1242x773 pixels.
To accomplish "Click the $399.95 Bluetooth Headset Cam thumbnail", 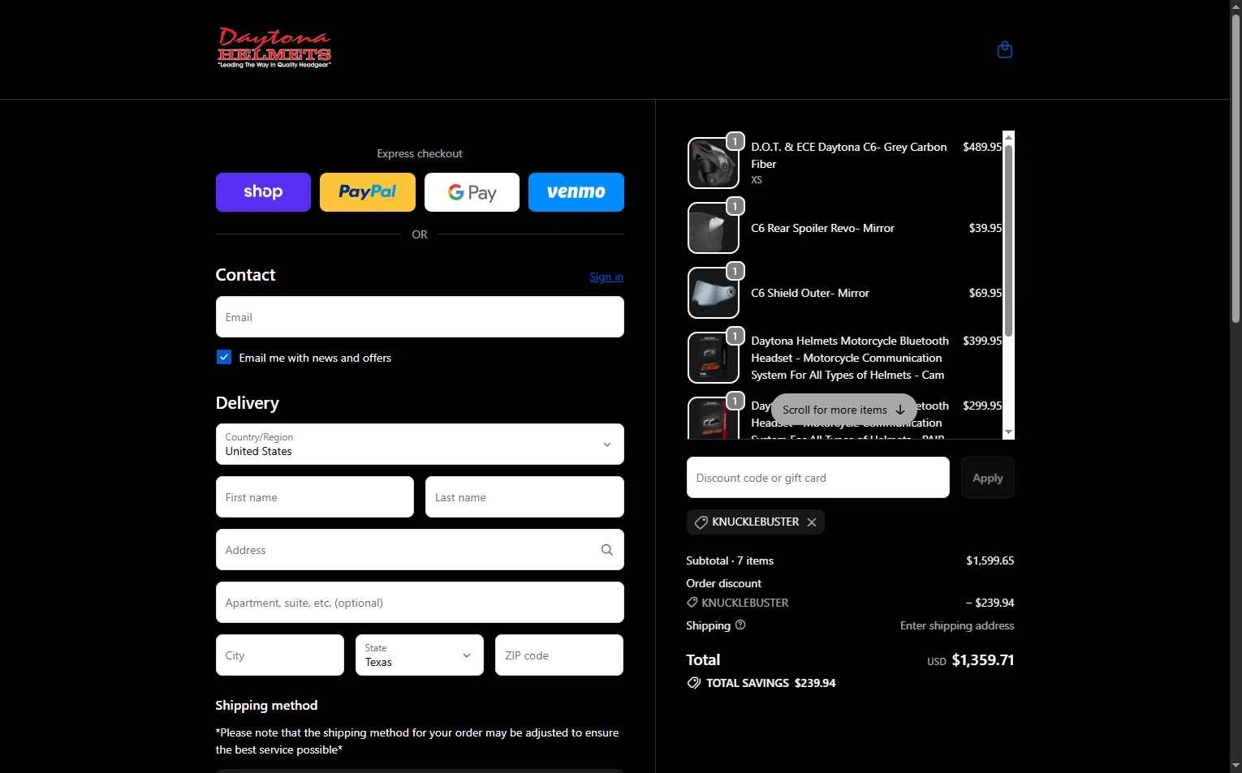I will click(714, 358).
